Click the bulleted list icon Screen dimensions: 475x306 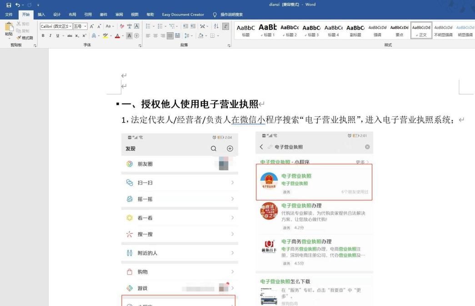[148, 26]
